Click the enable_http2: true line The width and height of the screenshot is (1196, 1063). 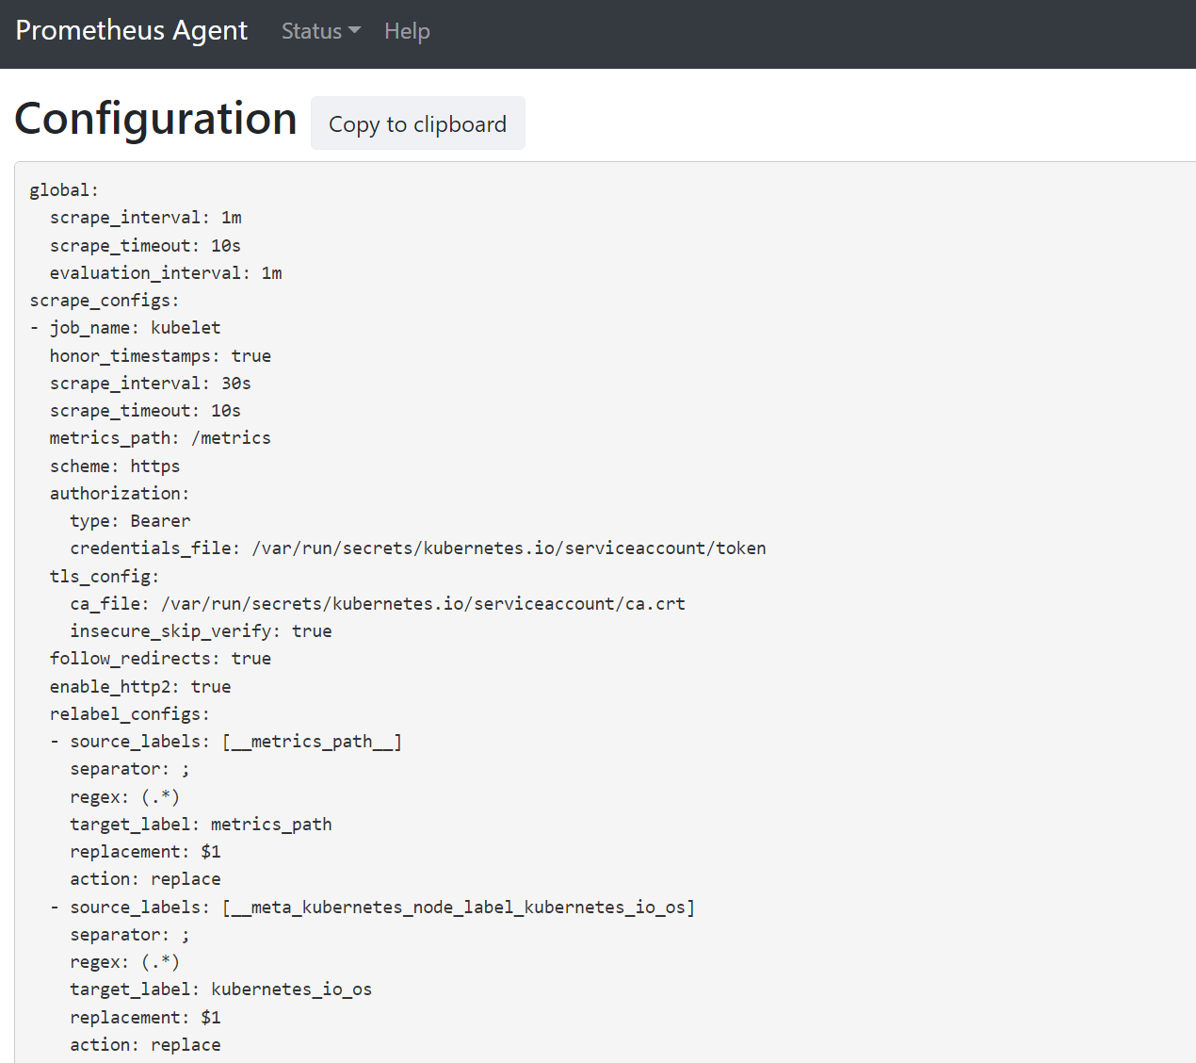(x=140, y=687)
